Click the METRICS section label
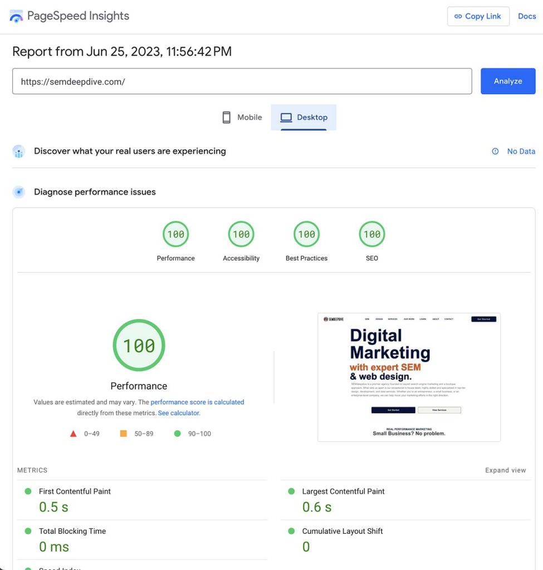The height and width of the screenshot is (570, 543). tap(32, 470)
